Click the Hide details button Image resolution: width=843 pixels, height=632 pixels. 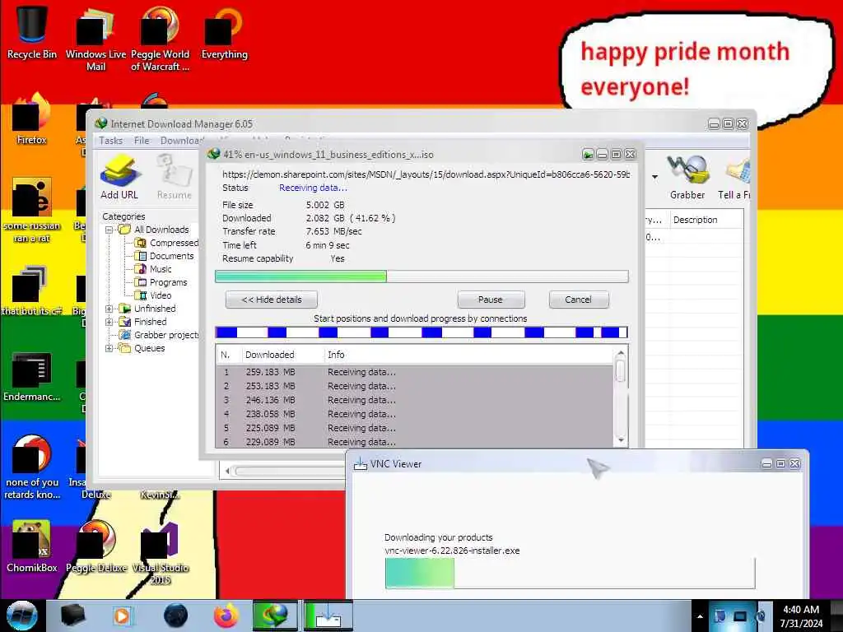[272, 300]
